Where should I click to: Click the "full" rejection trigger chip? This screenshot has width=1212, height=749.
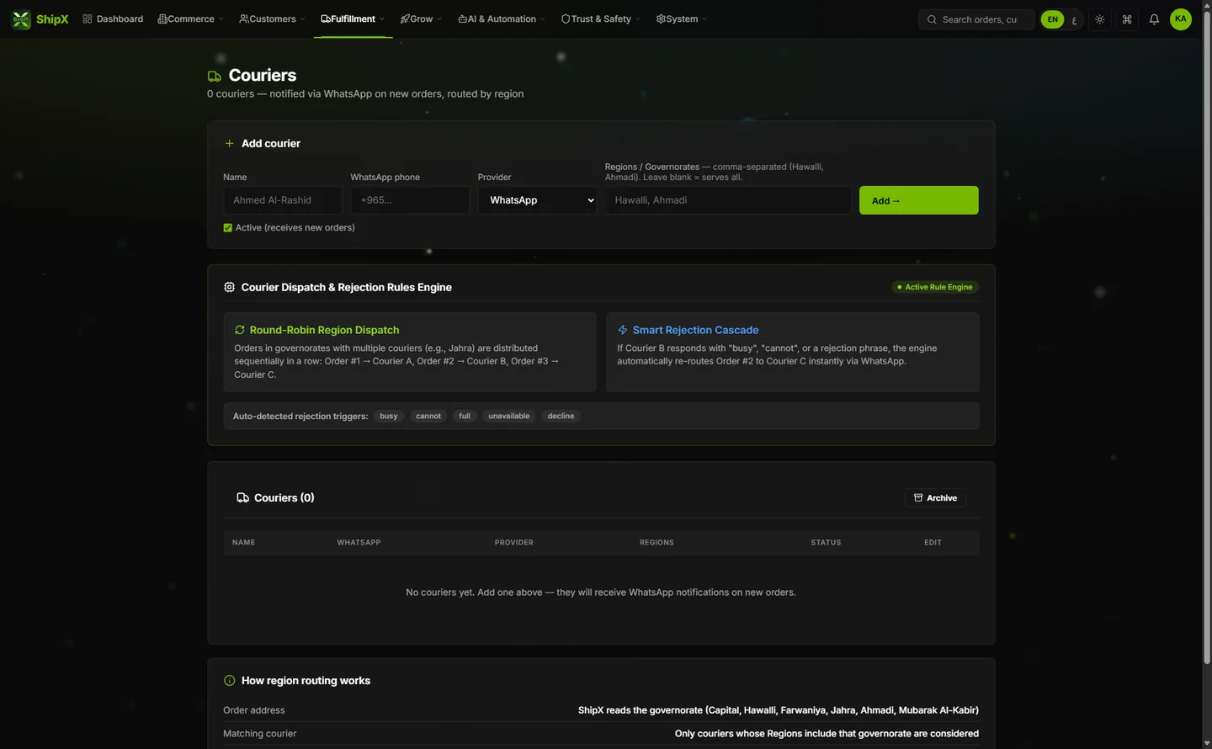465,417
